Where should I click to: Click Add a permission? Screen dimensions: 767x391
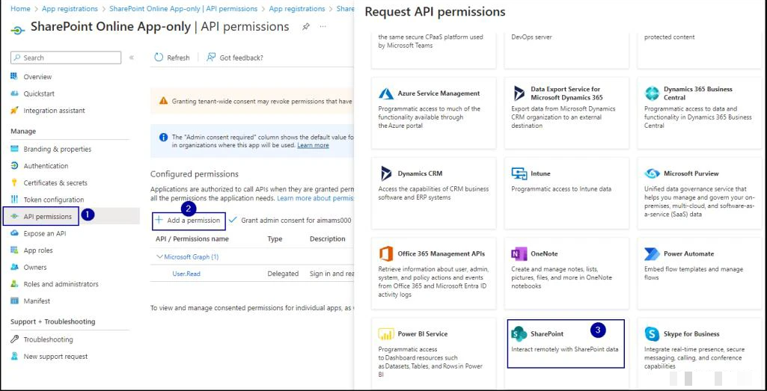pos(188,221)
